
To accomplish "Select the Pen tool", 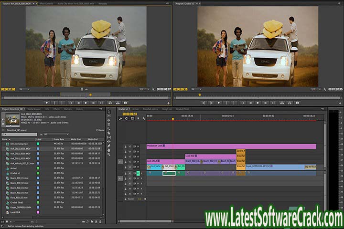I will (109, 146).
